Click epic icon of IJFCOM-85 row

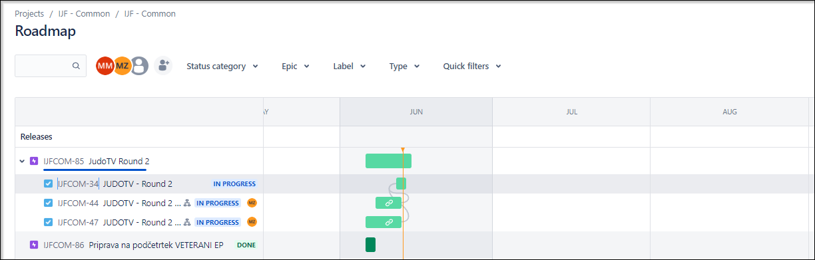pos(34,161)
